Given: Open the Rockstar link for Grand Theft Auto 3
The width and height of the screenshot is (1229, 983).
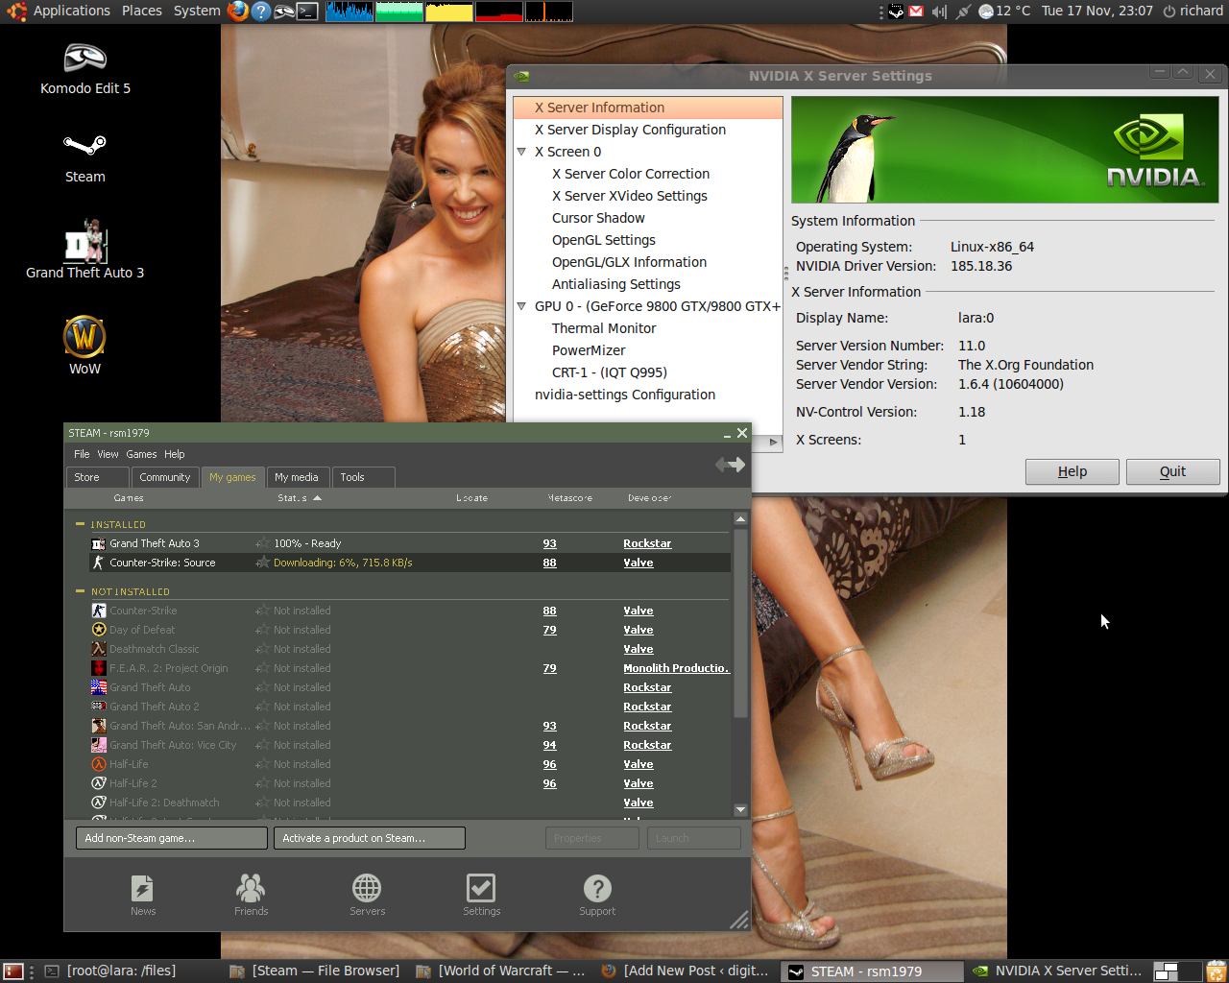Looking at the screenshot, I should click(x=647, y=543).
